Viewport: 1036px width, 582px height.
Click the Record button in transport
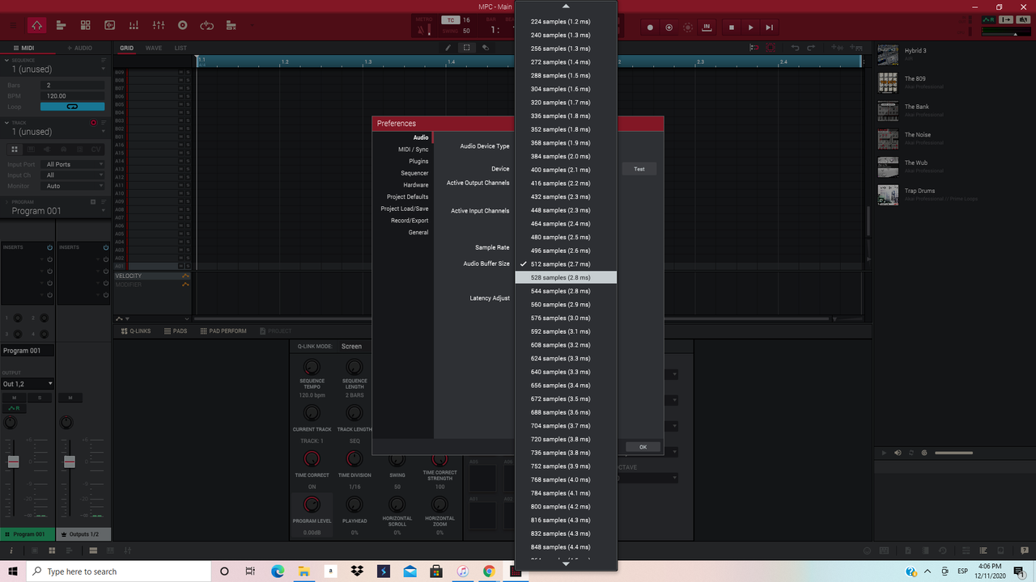(x=650, y=27)
